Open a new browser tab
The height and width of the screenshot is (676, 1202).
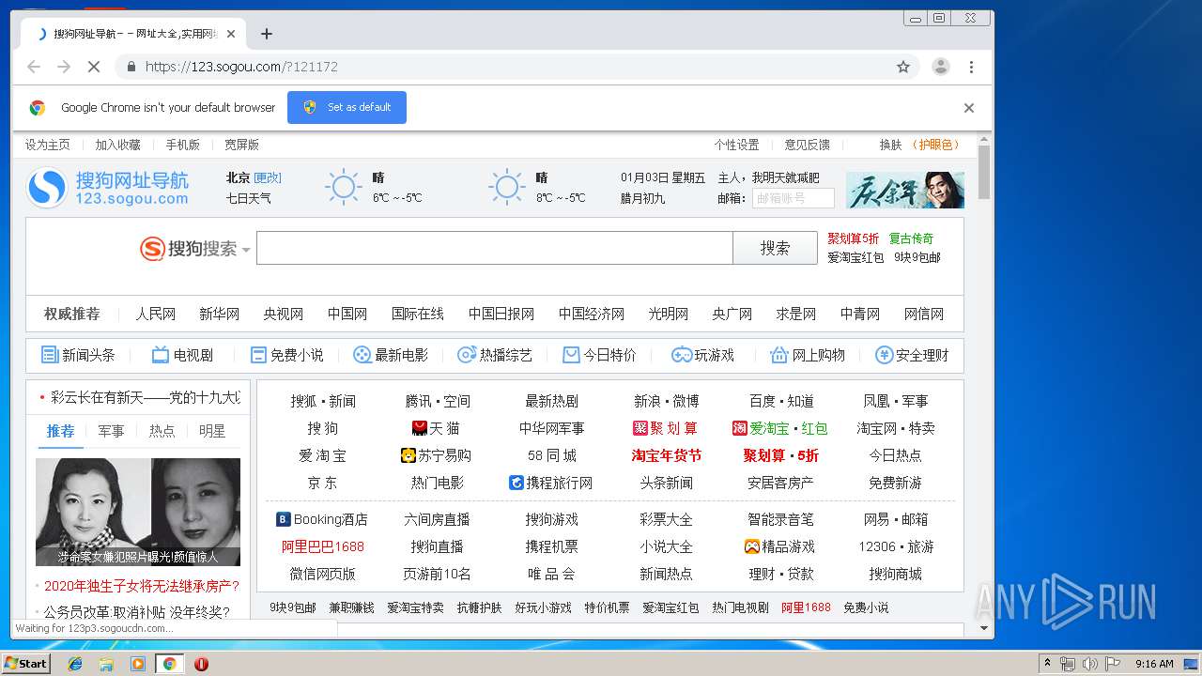click(x=267, y=34)
